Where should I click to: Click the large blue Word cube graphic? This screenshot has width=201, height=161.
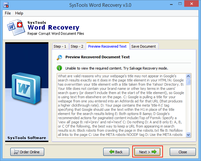pyautogui.click(x=26, y=88)
